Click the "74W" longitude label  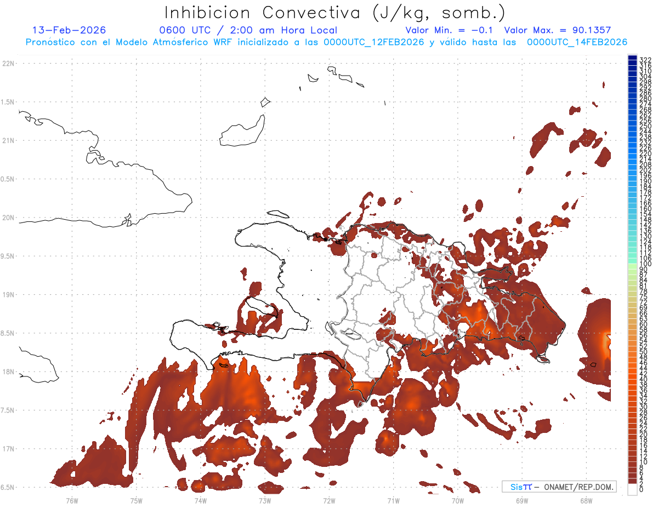click(201, 500)
